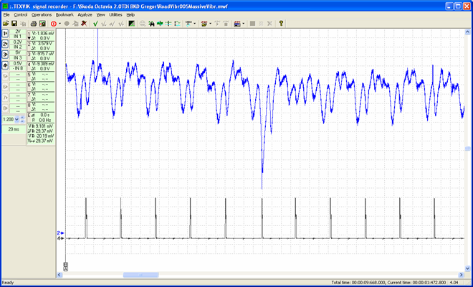The width and height of the screenshot is (473, 287).
Task: Toggle channel 2 button
Action: (5, 44)
